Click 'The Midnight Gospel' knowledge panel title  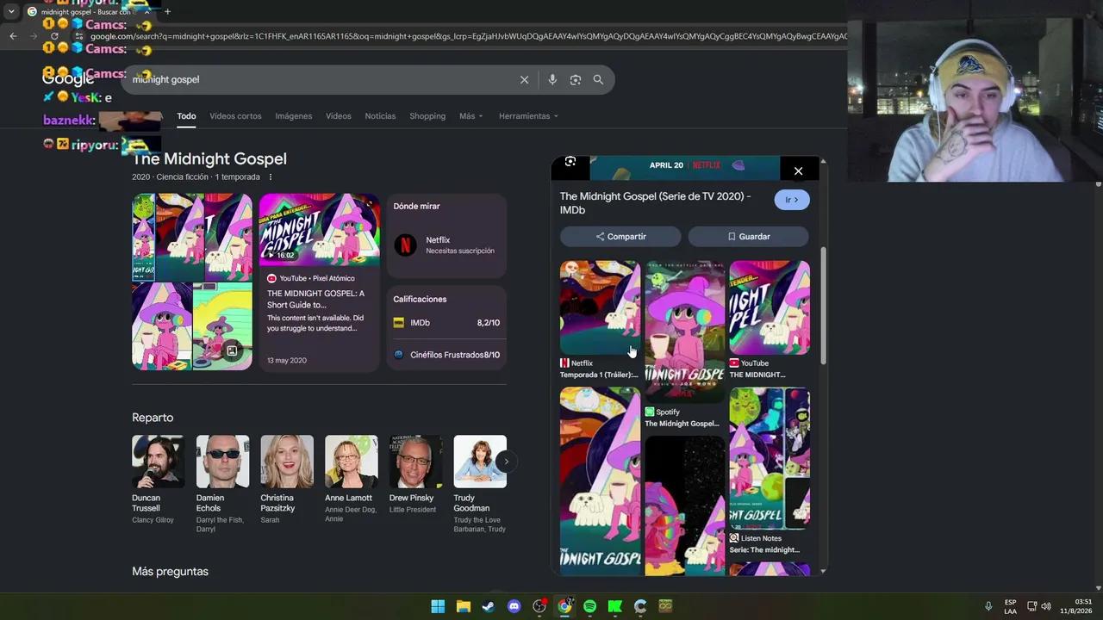pos(209,158)
